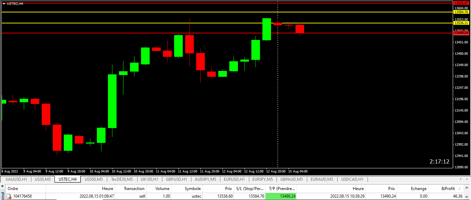Viewport: 471px width, 200px height.
Task: Switch to the UK100,H1 chart tab
Action: coord(149,179)
